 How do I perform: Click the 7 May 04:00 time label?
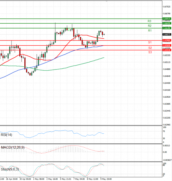[x=79, y=179]
